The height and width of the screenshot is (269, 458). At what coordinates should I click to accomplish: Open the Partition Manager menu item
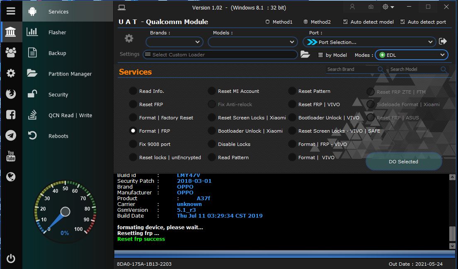pyautogui.click(x=68, y=74)
